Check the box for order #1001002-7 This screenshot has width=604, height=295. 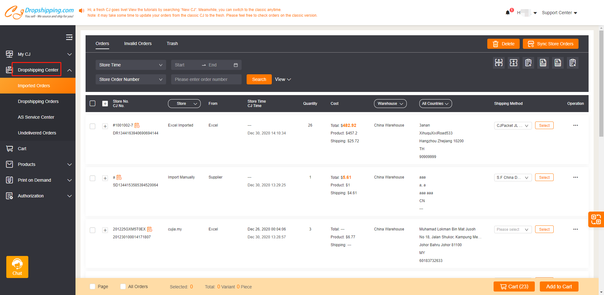[x=92, y=126]
